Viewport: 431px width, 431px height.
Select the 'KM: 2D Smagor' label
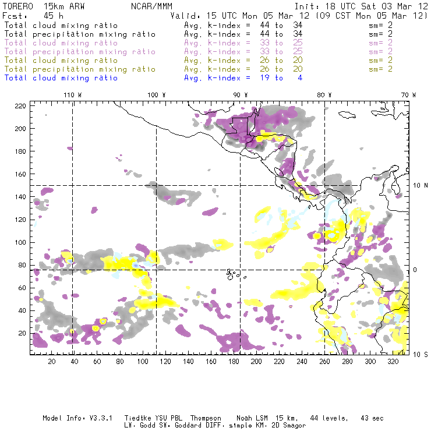click(280, 426)
